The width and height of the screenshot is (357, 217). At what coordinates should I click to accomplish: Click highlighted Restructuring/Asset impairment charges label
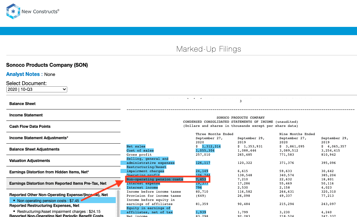coord(146,169)
